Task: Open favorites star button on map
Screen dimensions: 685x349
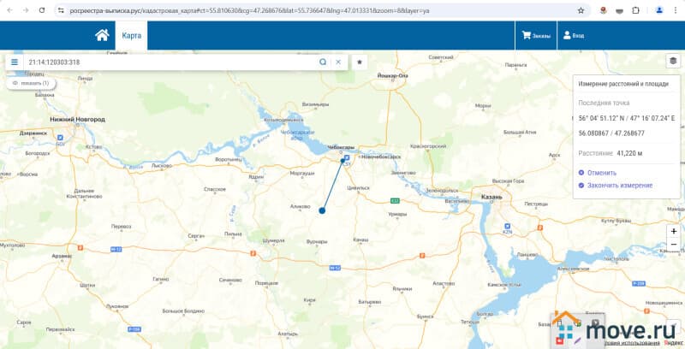Action: (360, 62)
